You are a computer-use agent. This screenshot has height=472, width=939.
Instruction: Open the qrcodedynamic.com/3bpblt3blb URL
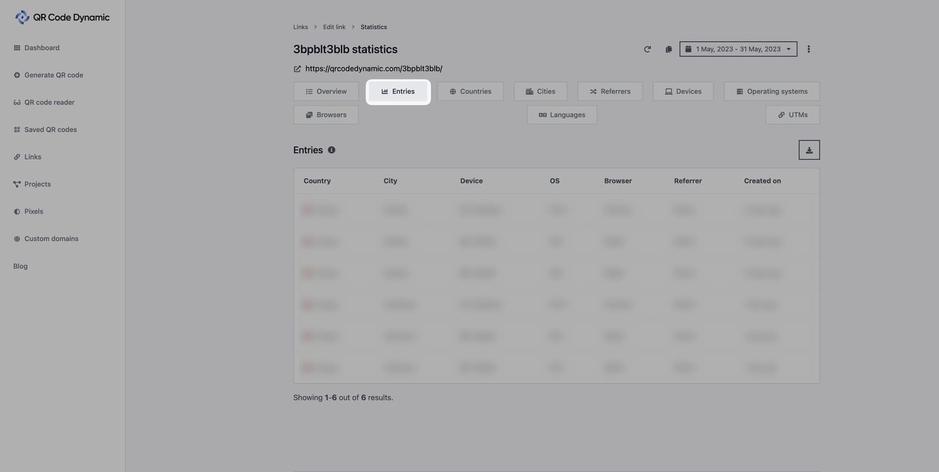[374, 69]
